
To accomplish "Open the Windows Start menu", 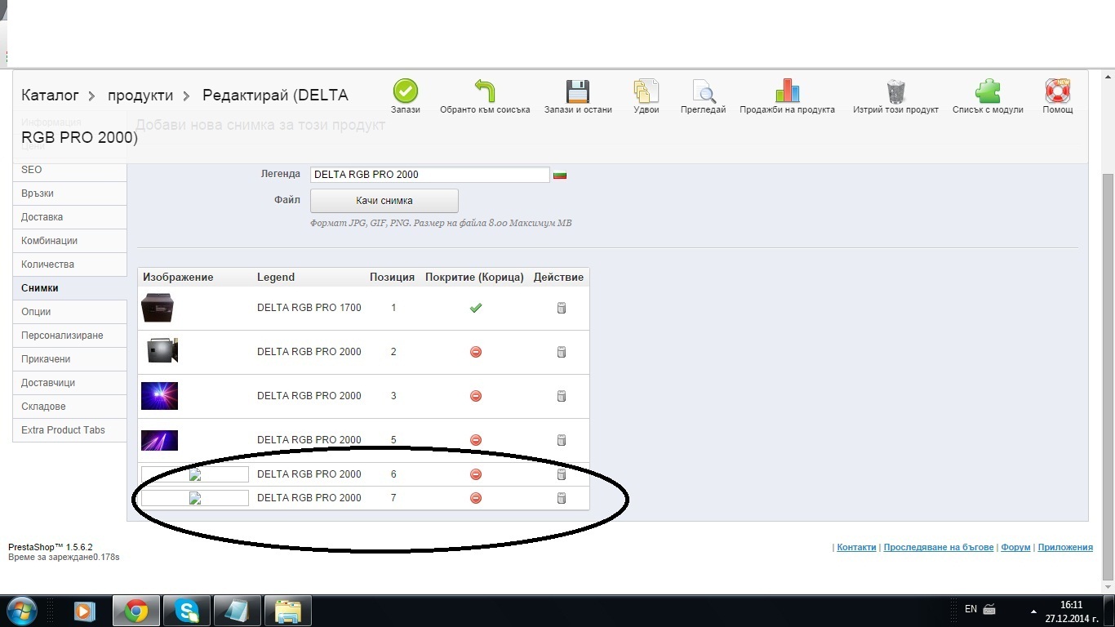I will (x=21, y=610).
